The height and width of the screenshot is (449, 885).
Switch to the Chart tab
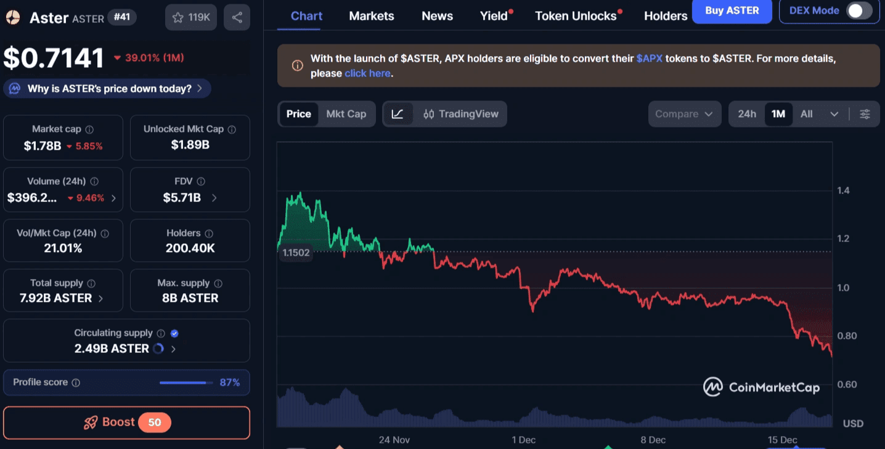coord(306,16)
